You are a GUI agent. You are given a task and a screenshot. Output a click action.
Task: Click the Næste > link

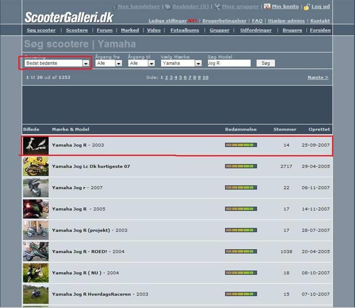(x=317, y=78)
